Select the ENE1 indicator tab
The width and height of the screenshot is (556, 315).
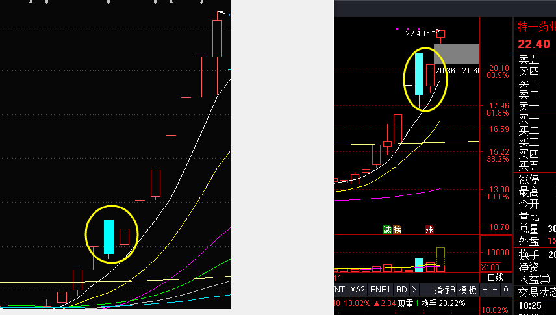[x=381, y=289]
